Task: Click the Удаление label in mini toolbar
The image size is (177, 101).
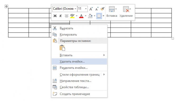Action: 126,16
